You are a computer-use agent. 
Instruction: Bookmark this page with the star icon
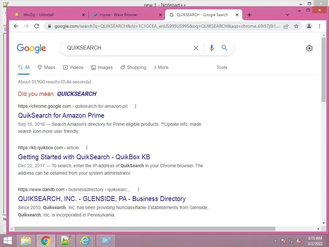tap(296, 26)
